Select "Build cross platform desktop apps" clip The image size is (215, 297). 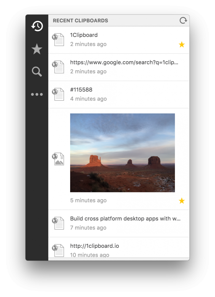(125, 219)
